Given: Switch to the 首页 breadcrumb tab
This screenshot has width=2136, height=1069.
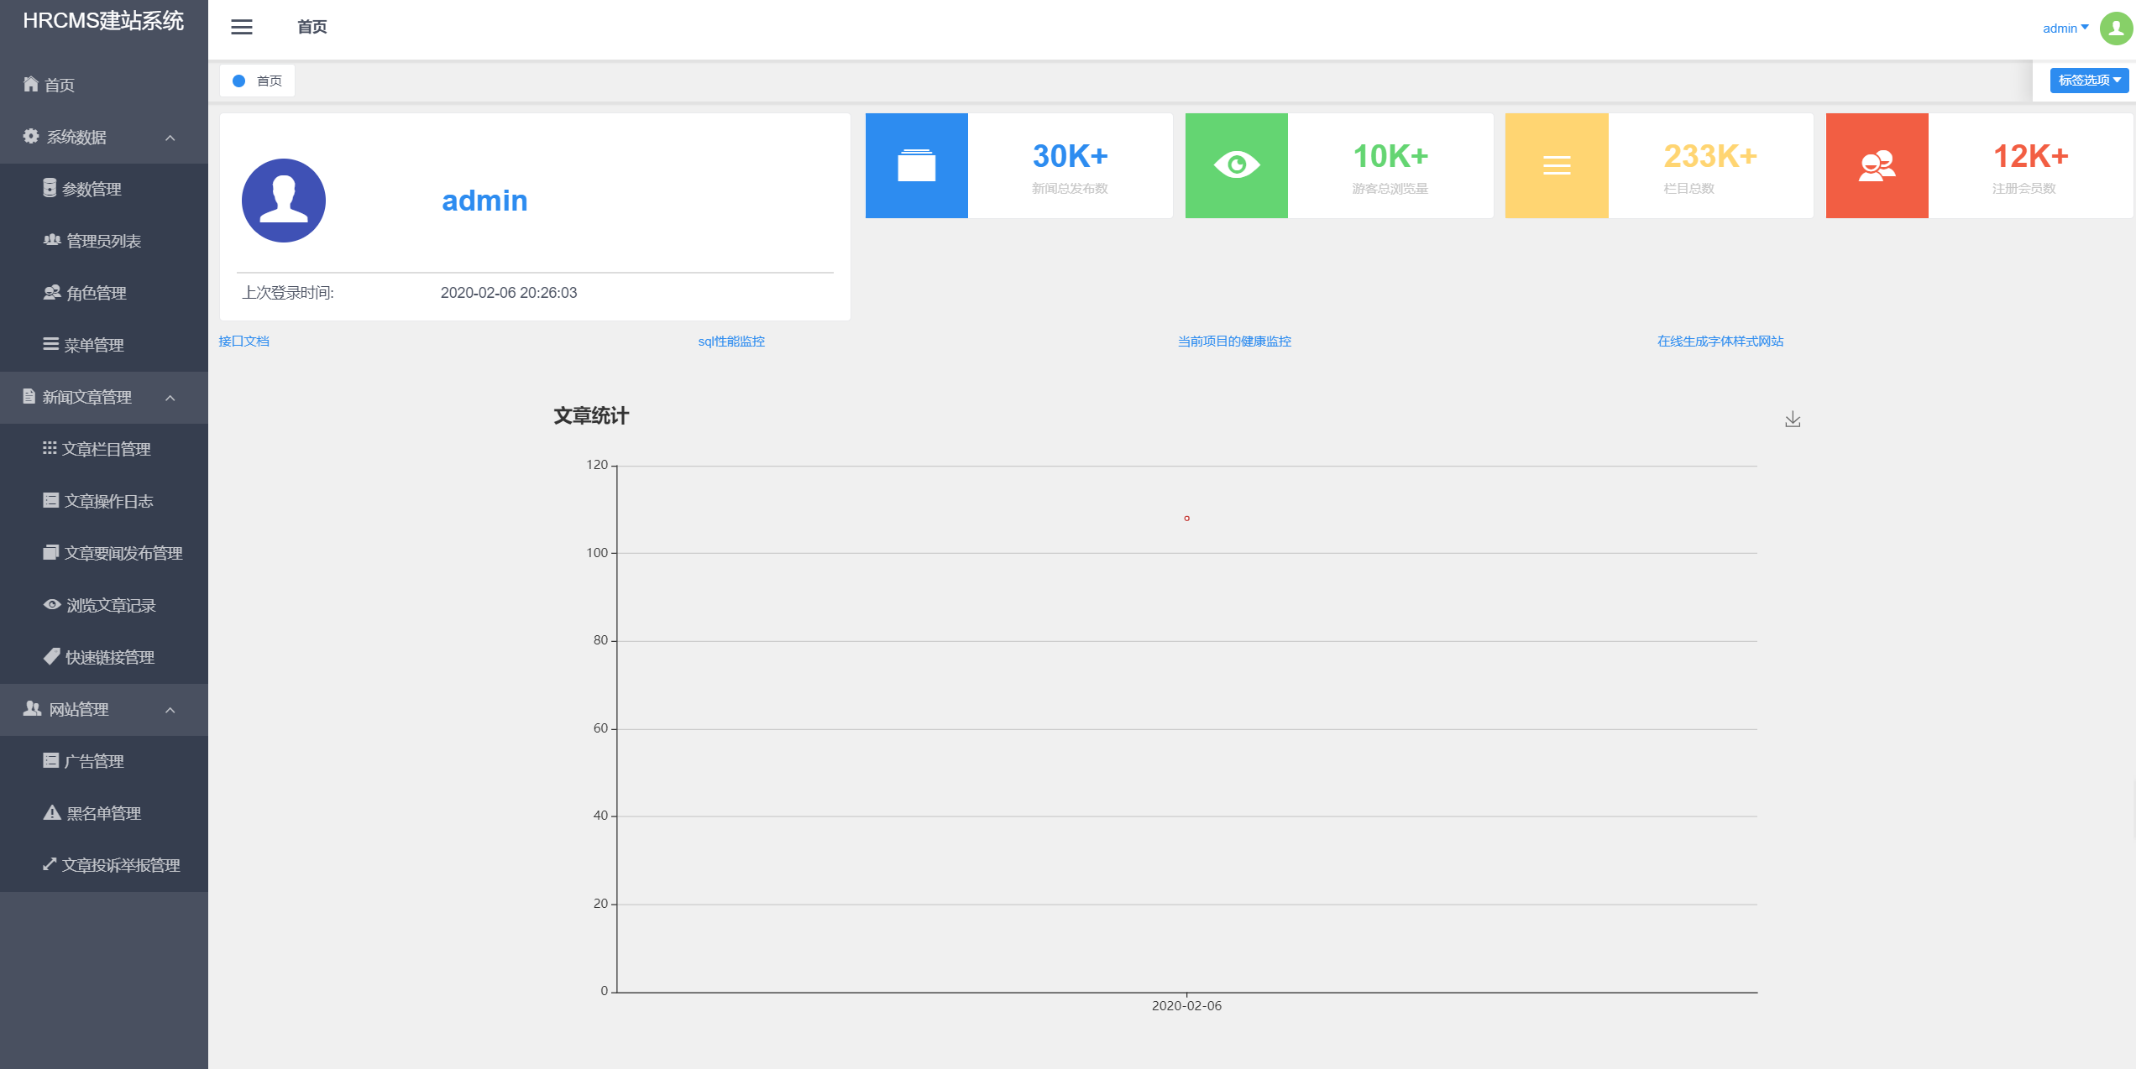Looking at the screenshot, I should point(257,80).
